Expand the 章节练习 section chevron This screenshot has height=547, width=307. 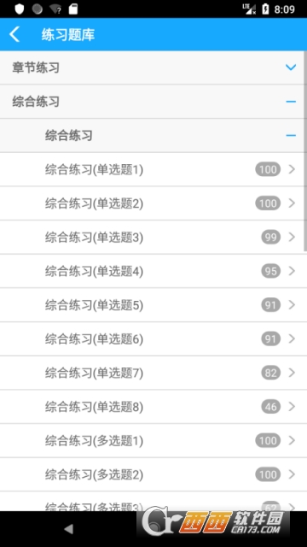click(x=291, y=68)
